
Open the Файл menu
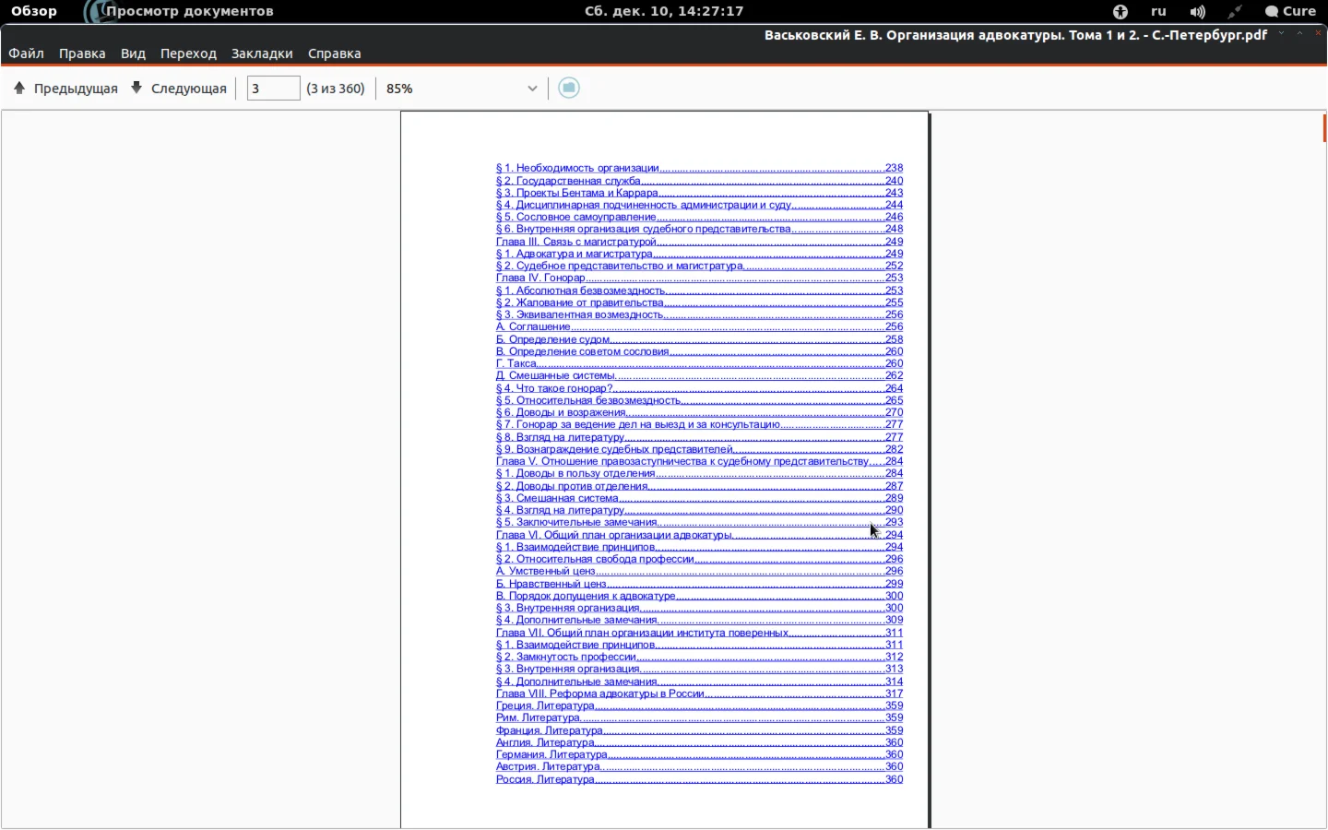tap(27, 53)
